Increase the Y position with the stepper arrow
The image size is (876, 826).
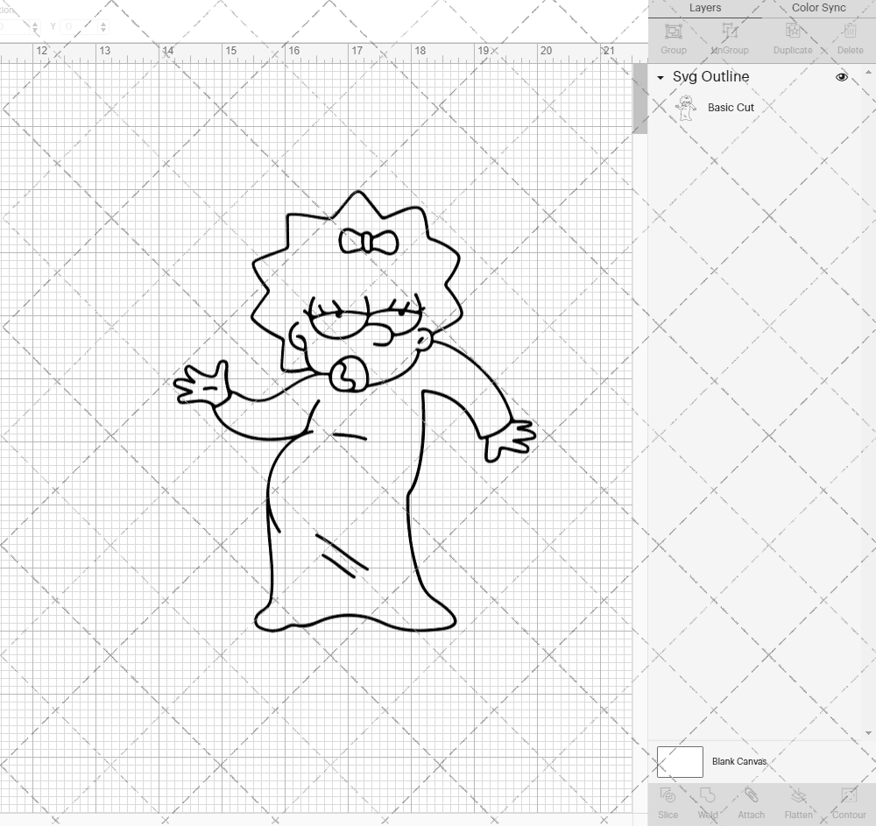(103, 23)
